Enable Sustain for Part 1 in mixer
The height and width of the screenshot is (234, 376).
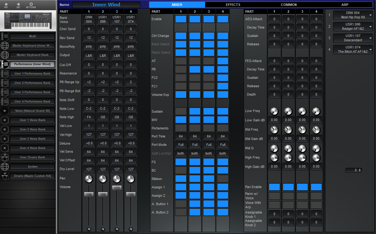tap(181, 111)
